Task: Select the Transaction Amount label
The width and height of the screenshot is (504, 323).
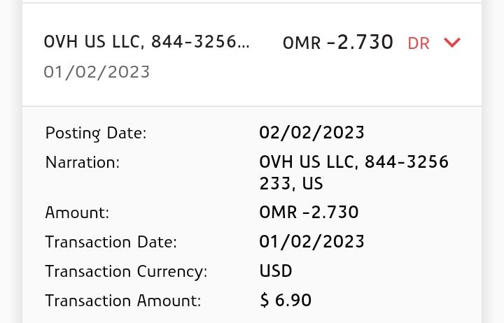Action: [x=123, y=301]
